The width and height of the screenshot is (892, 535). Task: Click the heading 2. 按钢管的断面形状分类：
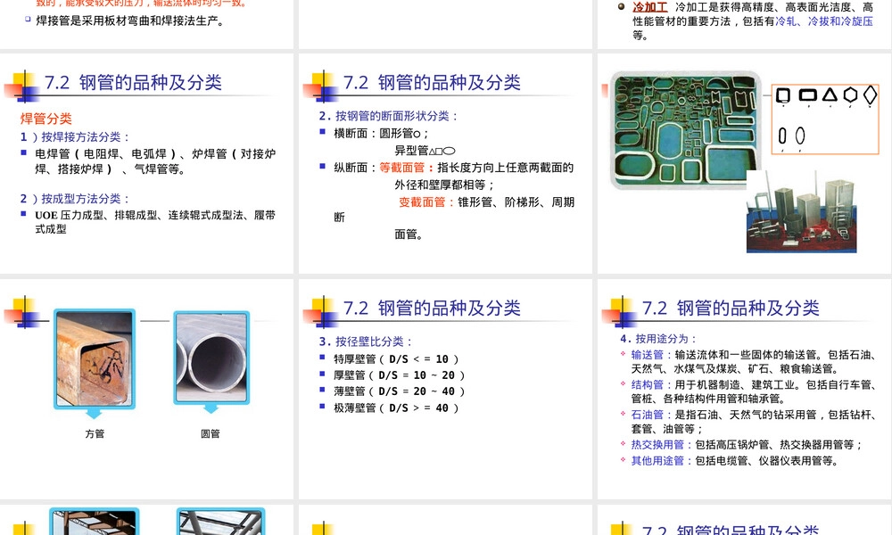tap(389, 116)
